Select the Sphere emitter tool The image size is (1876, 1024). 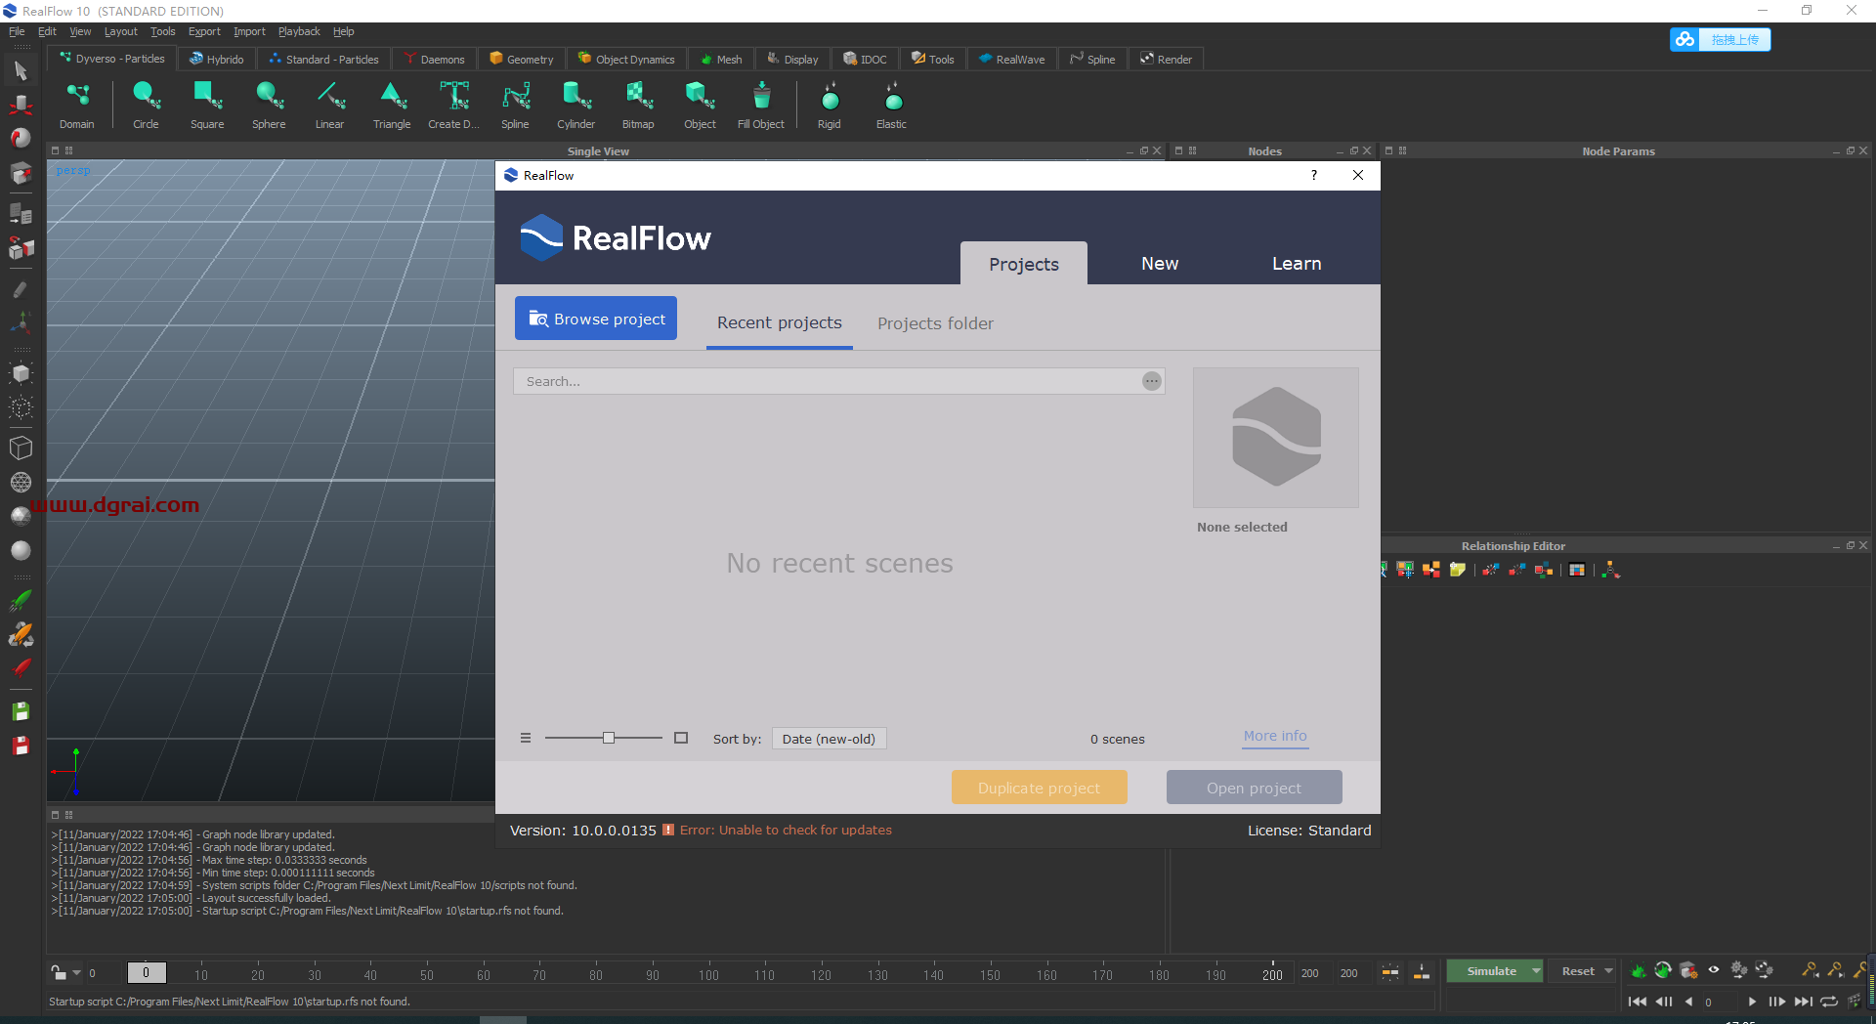pyautogui.click(x=269, y=105)
